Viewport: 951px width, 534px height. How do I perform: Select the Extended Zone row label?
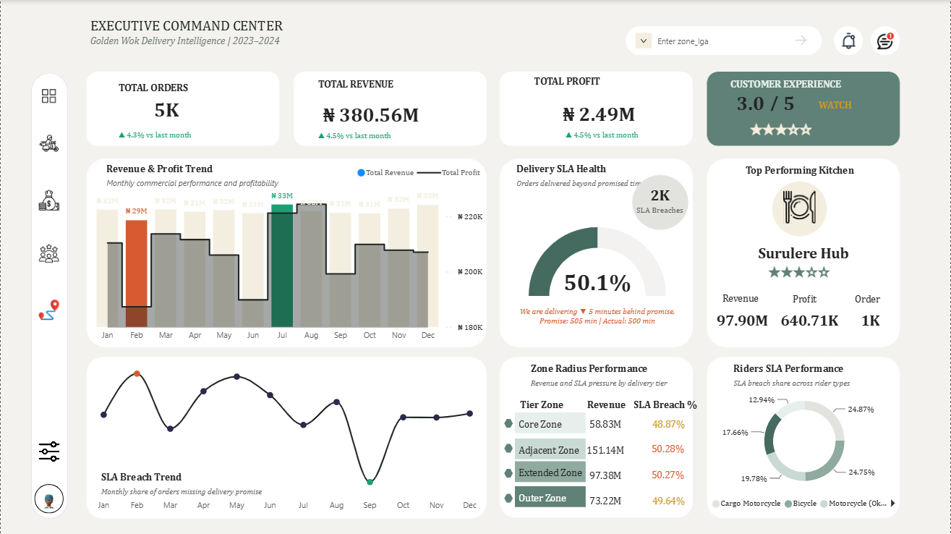pyautogui.click(x=550, y=472)
